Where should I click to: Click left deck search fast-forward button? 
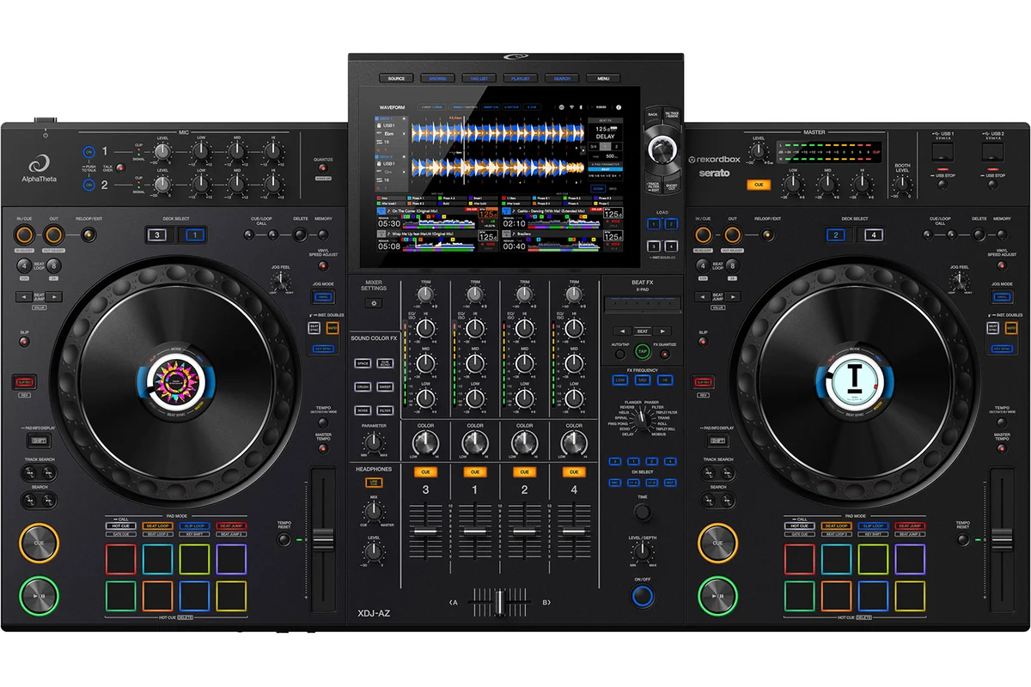point(48,500)
